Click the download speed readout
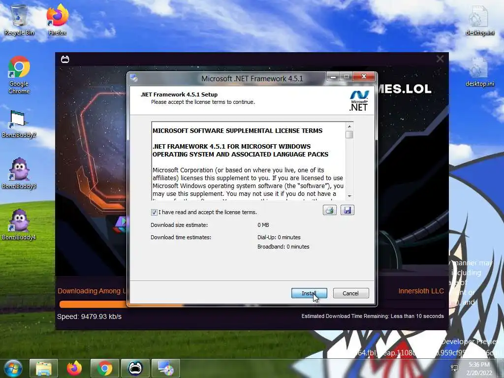The image size is (504, 378). pyautogui.click(x=90, y=316)
